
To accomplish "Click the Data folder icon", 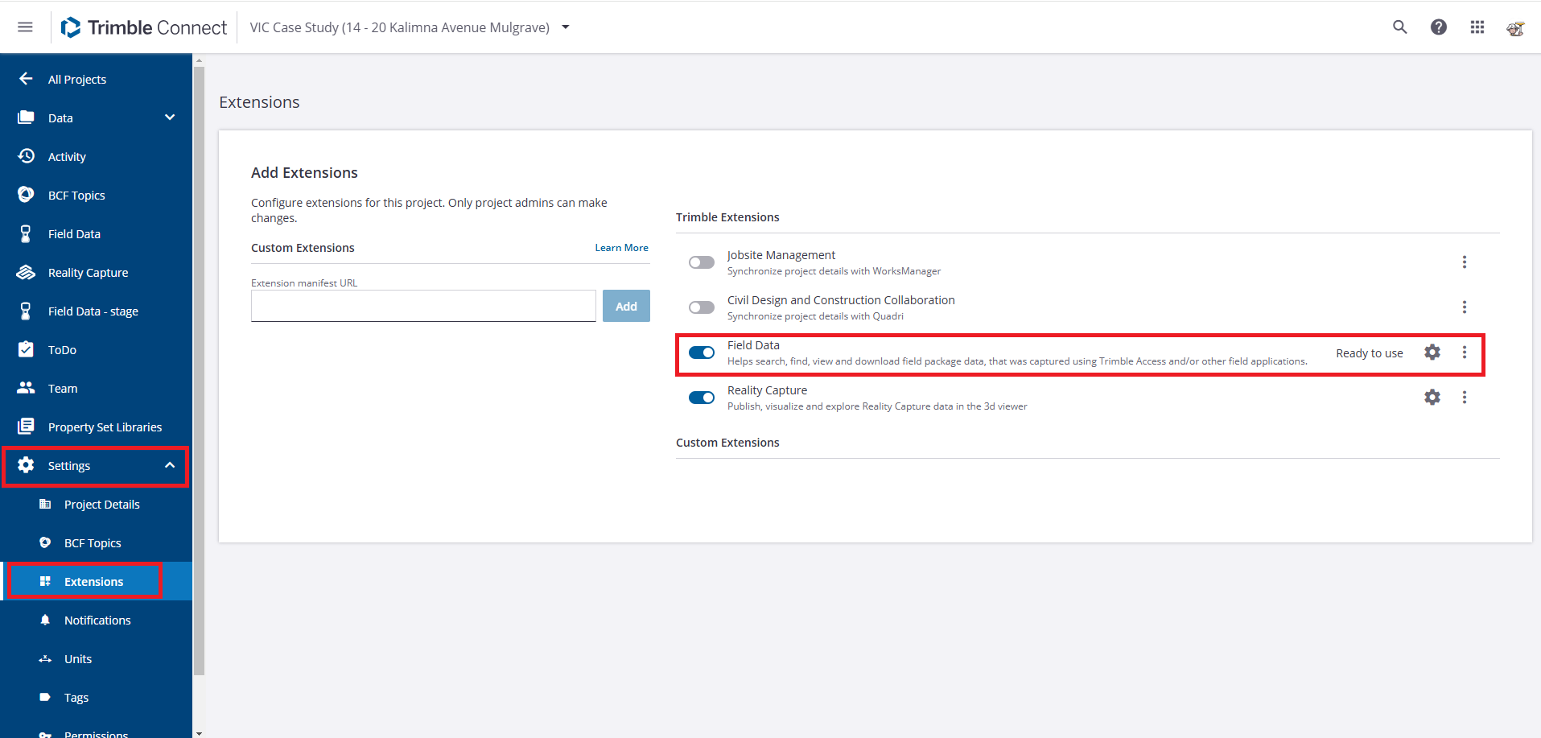I will [x=26, y=118].
